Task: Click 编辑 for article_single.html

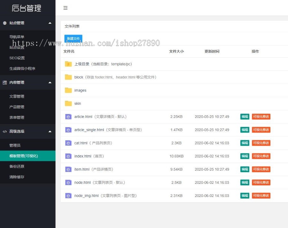Action: pyautogui.click(x=245, y=130)
